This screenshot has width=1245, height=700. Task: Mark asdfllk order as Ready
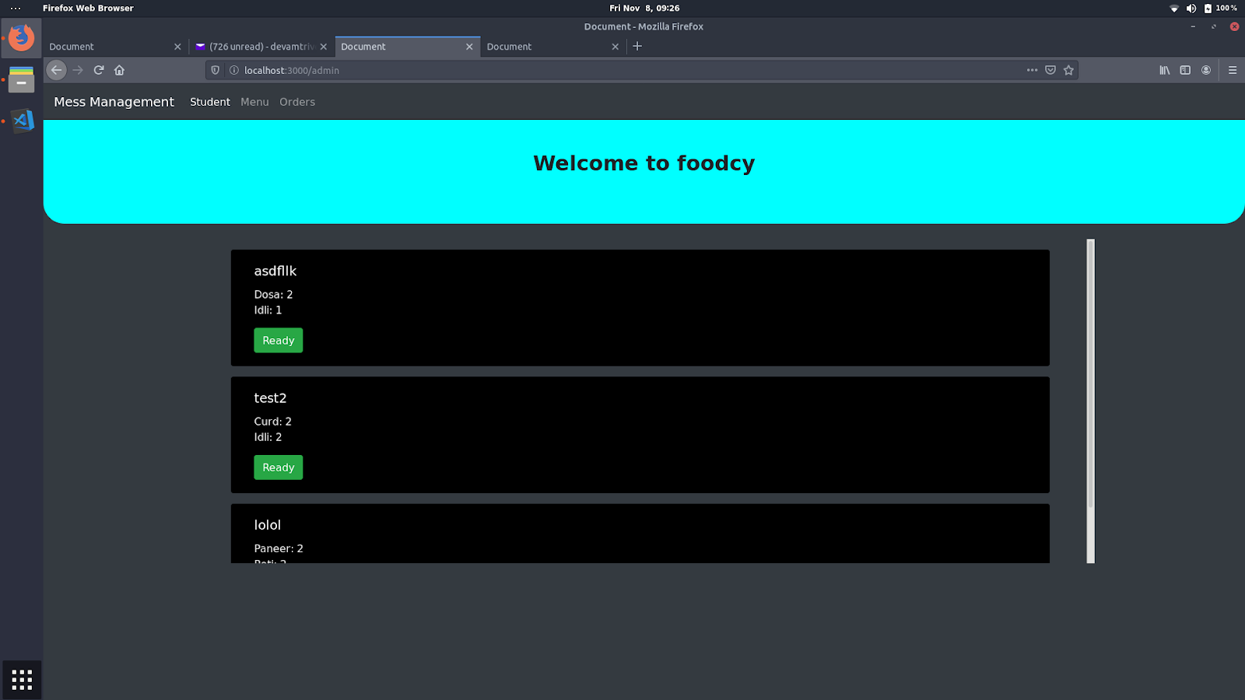tap(279, 341)
